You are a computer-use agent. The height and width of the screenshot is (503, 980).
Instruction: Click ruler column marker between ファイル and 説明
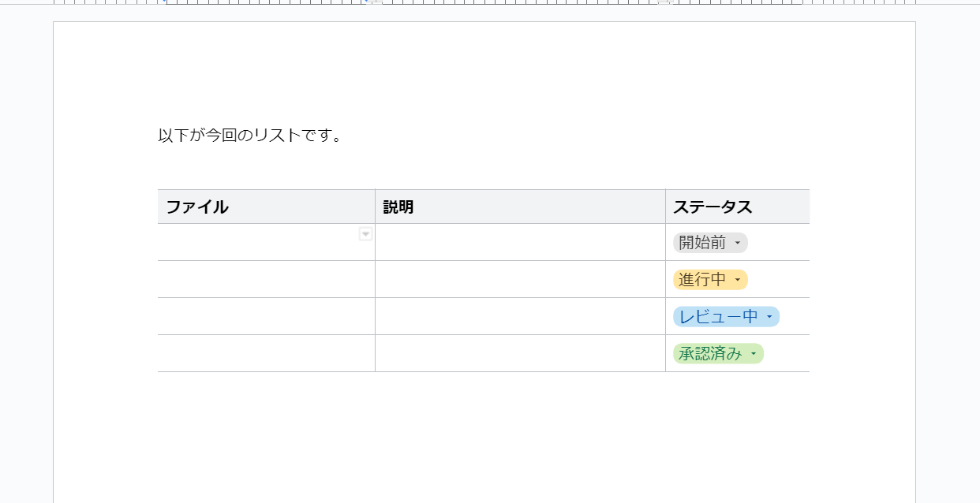375,2
